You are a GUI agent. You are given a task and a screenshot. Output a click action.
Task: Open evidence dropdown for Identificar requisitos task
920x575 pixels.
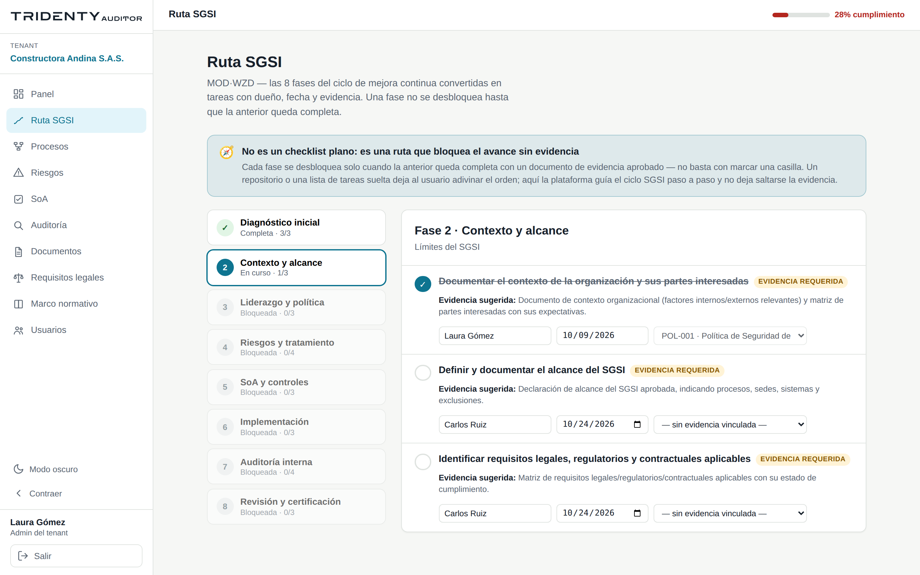tap(730, 513)
